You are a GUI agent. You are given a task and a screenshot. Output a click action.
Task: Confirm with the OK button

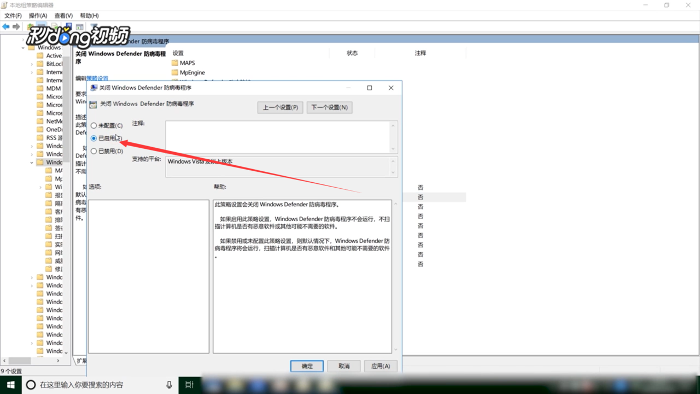coord(307,366)
